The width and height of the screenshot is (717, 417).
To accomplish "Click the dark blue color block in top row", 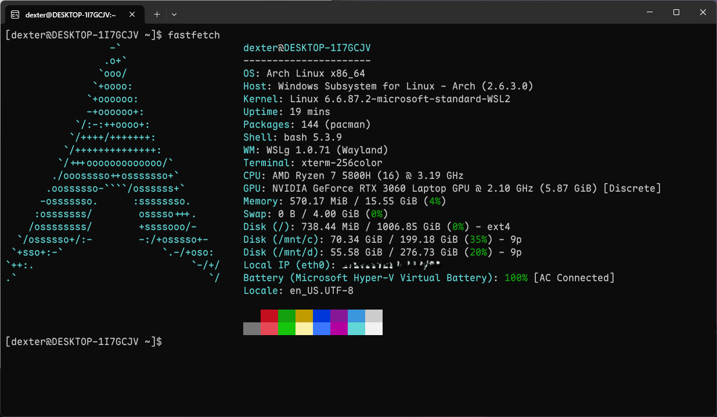I will pos(322,316).
